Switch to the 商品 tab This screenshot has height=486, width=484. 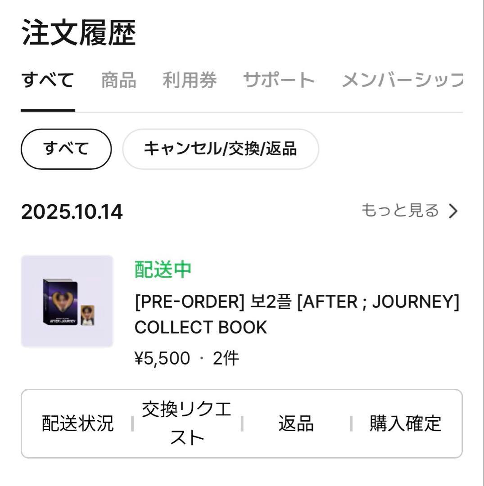[118, 81]
